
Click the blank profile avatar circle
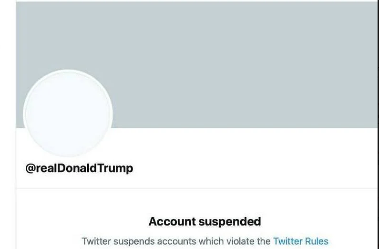(68, 114)
